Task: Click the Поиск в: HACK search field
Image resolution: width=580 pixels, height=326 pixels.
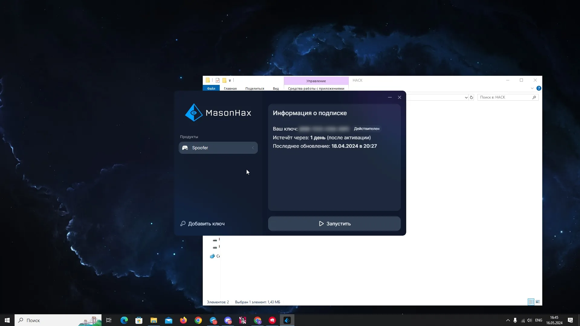Action: (x=505, y=97)
